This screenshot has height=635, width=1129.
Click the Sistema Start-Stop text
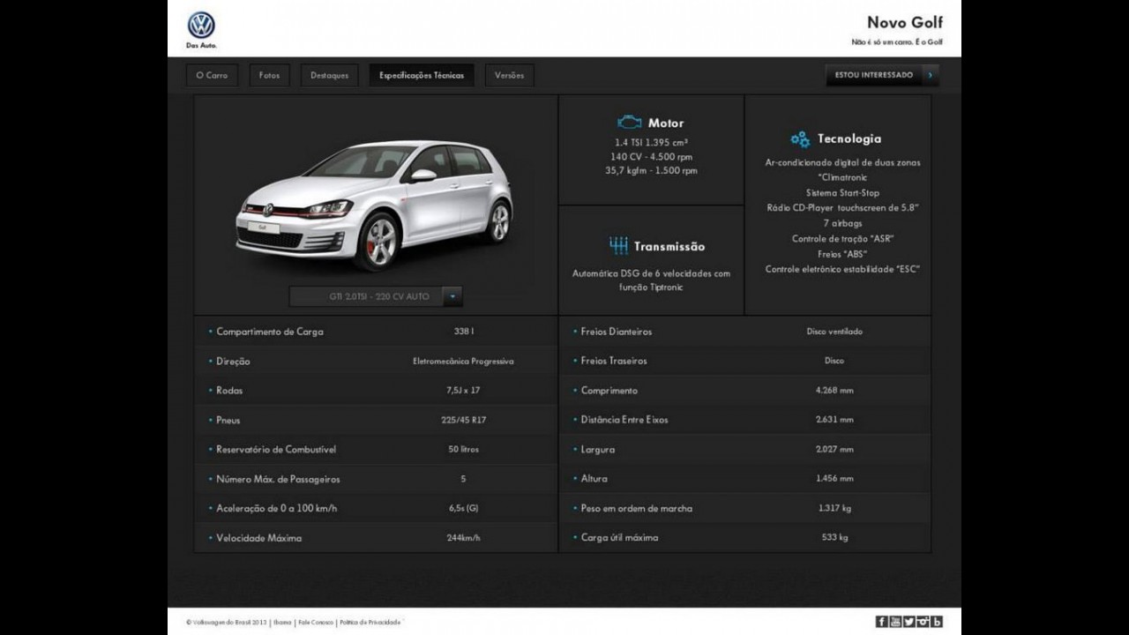[842, 193]
